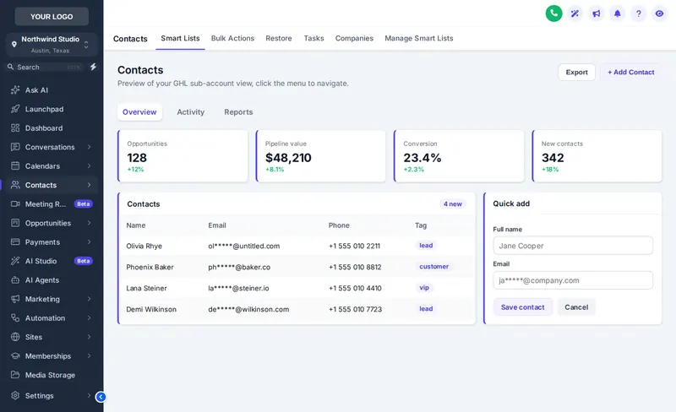Collapse sidebar with blue arrow button
This screenshot has width=676, height=412.
tap(101, 397)
